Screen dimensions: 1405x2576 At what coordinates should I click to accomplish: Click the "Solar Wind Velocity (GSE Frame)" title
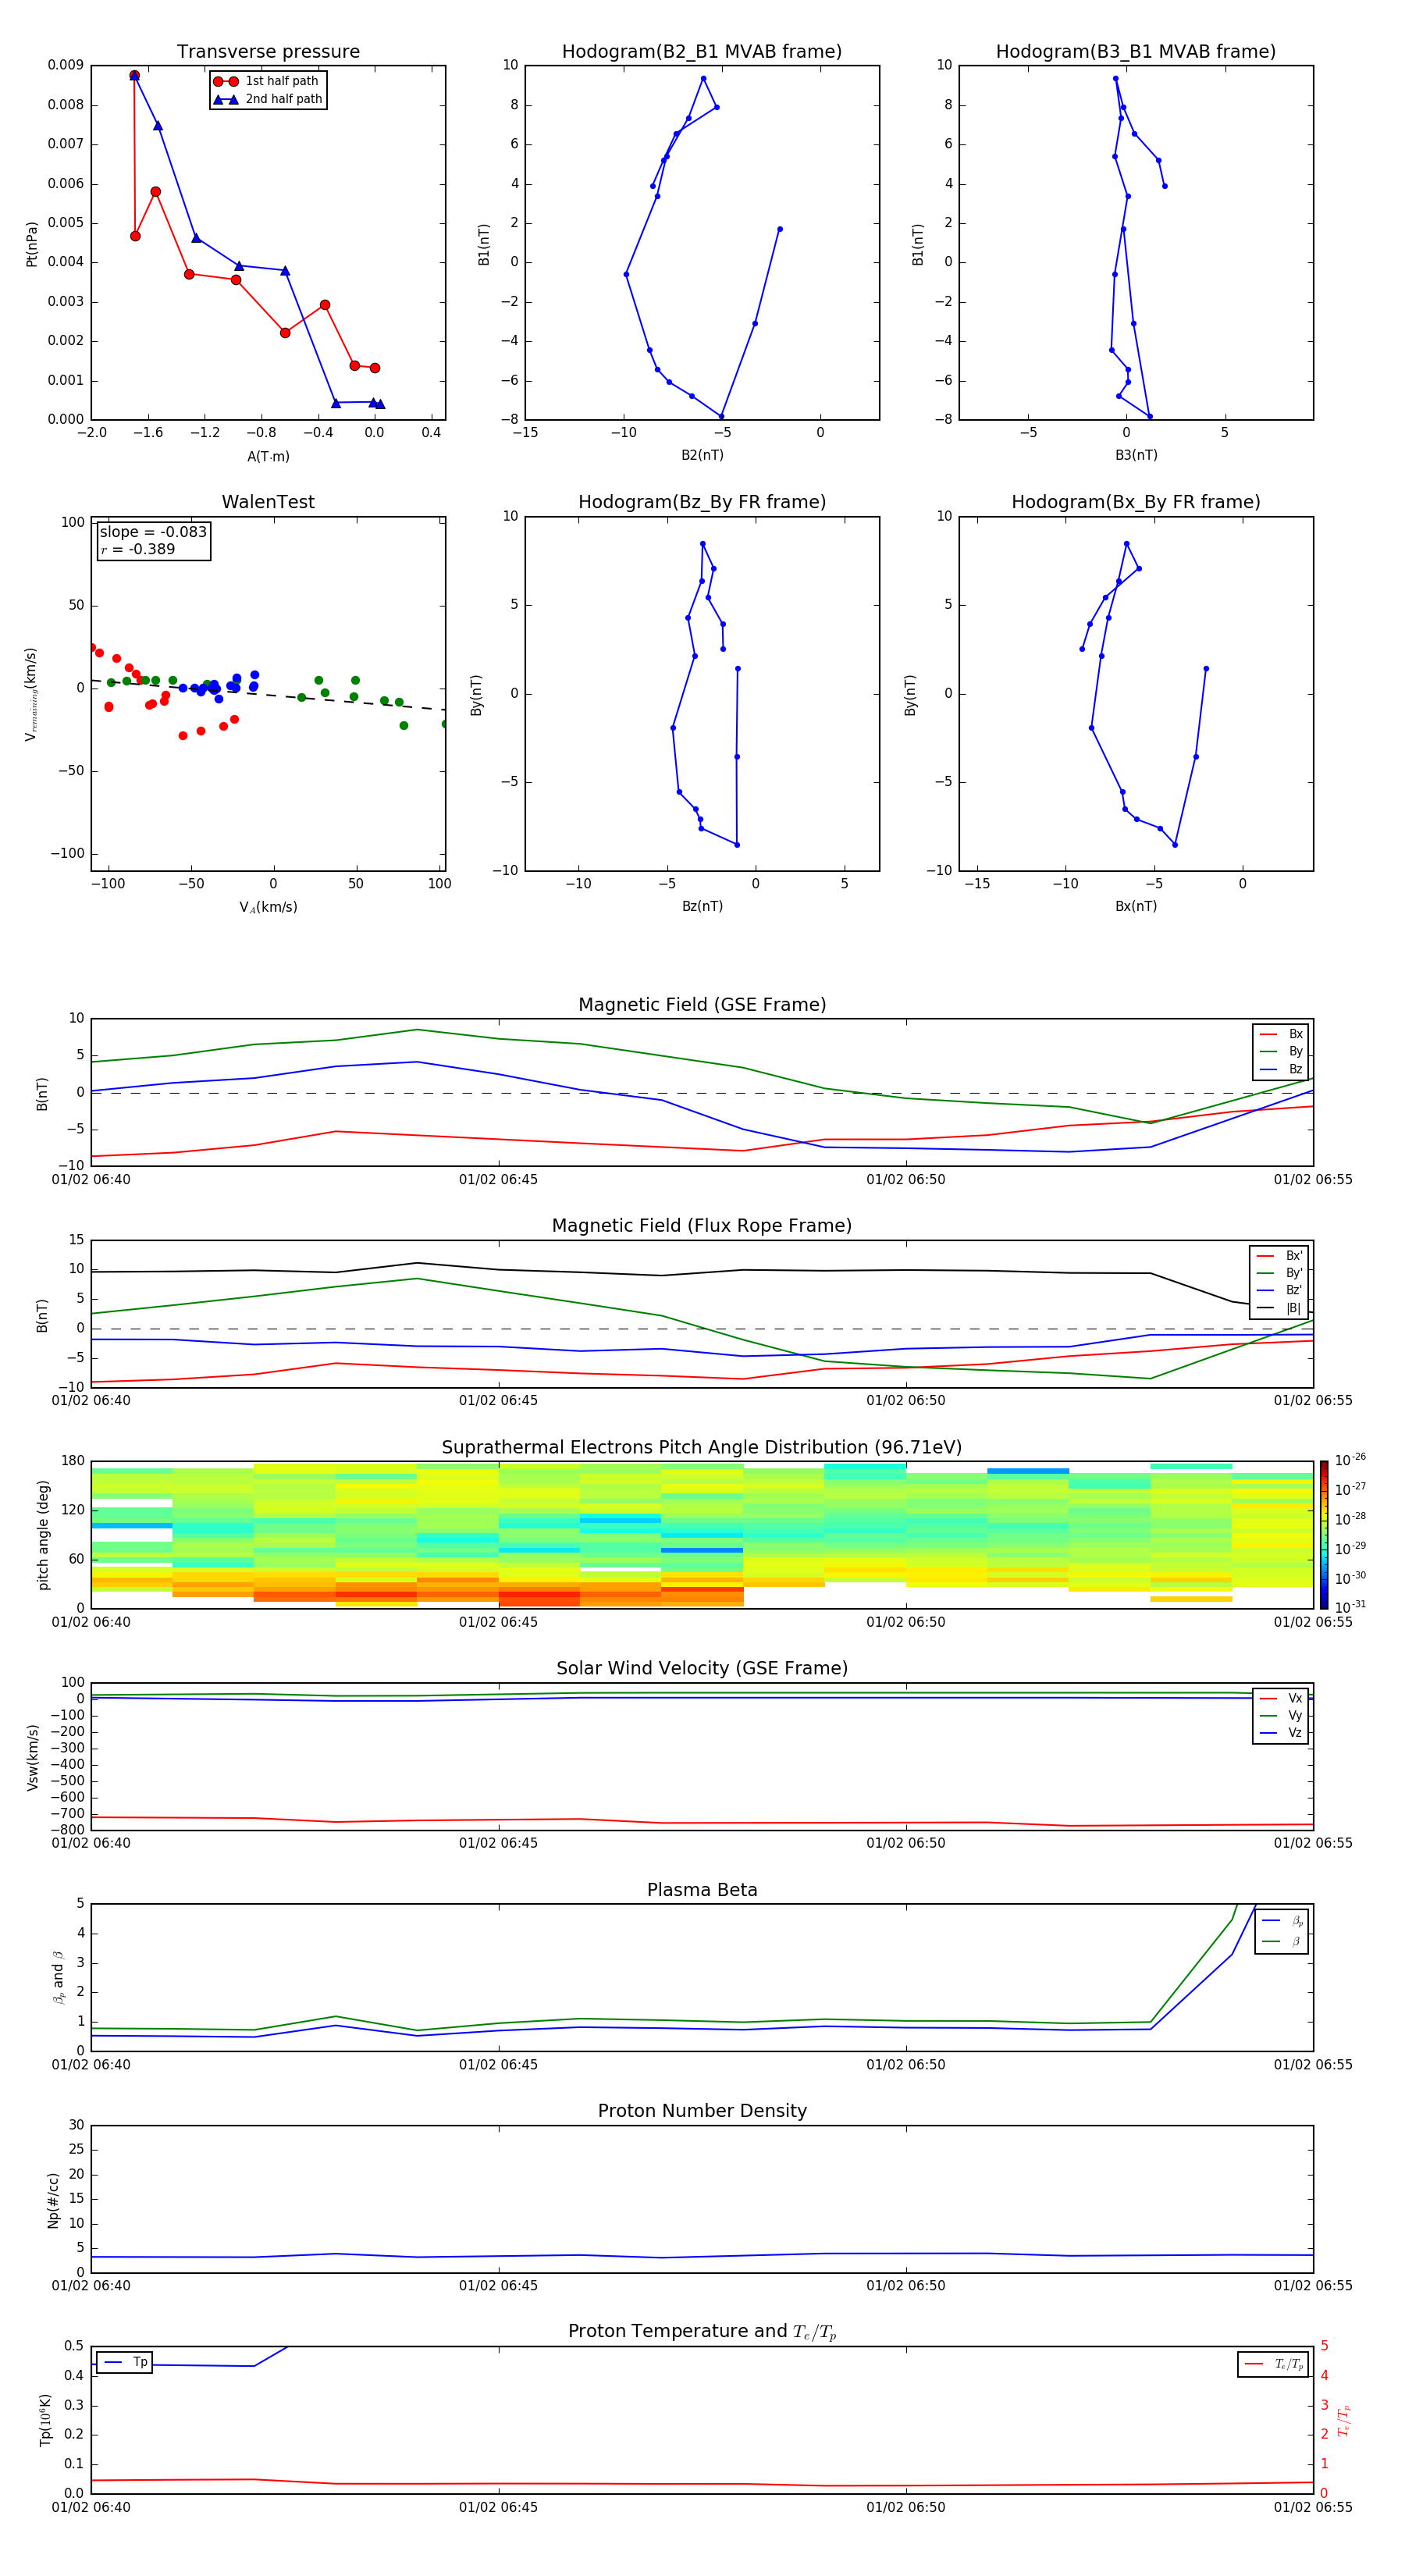(x=702, y=1669)
